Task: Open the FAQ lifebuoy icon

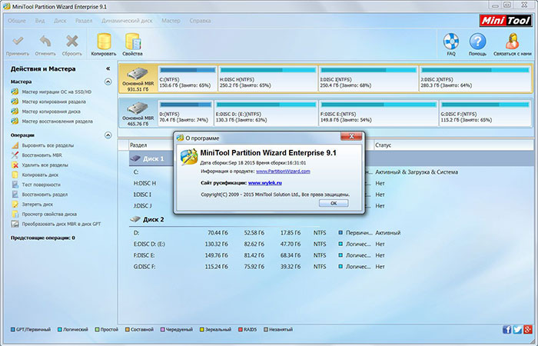Action: [x=451, y=45]
